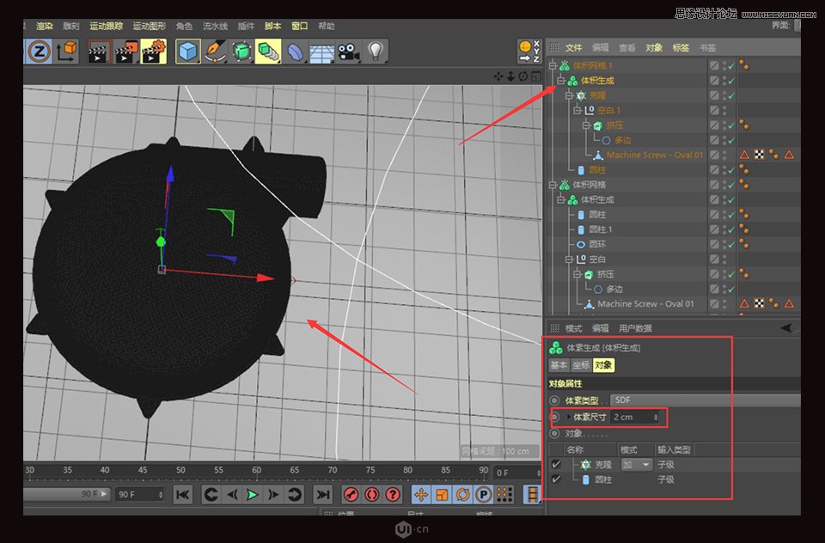Enable the checkbox next to 圆柱 in object list
This screenshot has width=825, height=543.
click(x=554, y=479)
